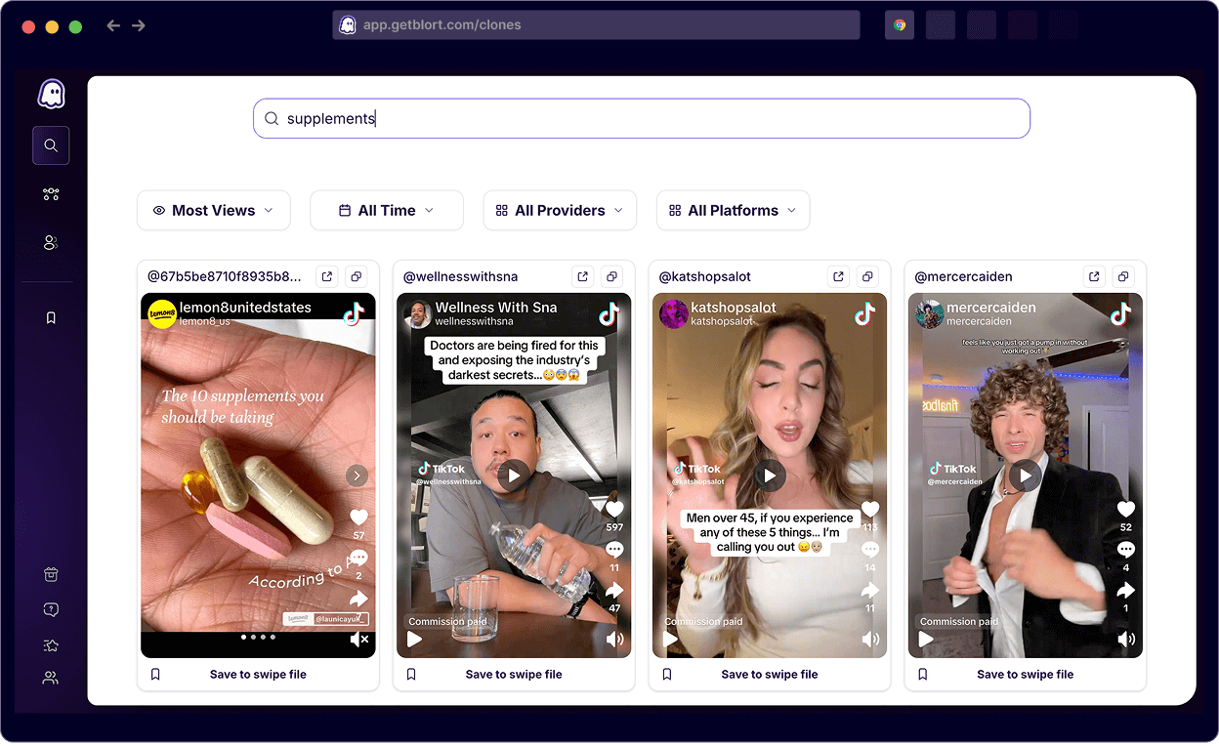
Task: Mute the Wellness With Sna video
Action: pyautogui.click(x=614, y=640)
